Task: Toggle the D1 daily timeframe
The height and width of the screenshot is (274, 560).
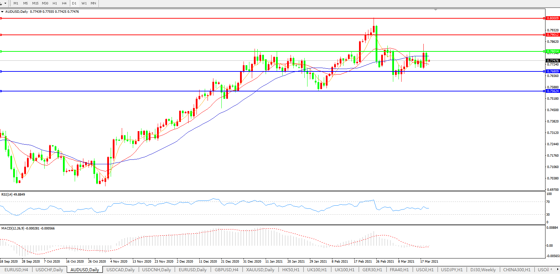Action: coord(74,3)
